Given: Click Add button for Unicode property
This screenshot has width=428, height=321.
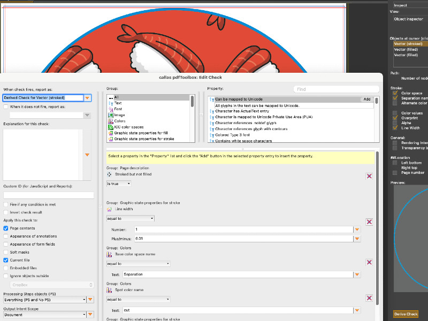Looking at the screenshot, I should point(367,100).
